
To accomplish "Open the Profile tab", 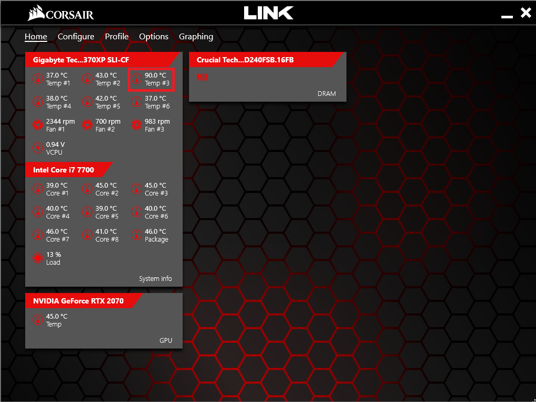I will tap(117, 37).
